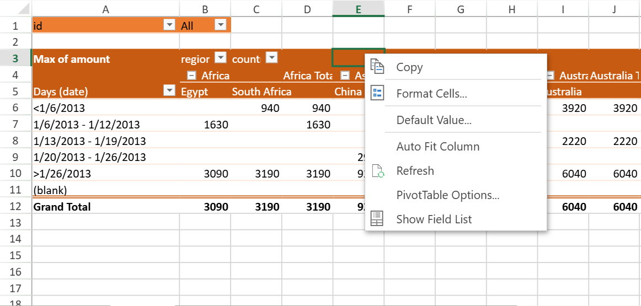Select the row 12 header
Image resolution: width=641 pixels, height=306 pixels.
15,207
